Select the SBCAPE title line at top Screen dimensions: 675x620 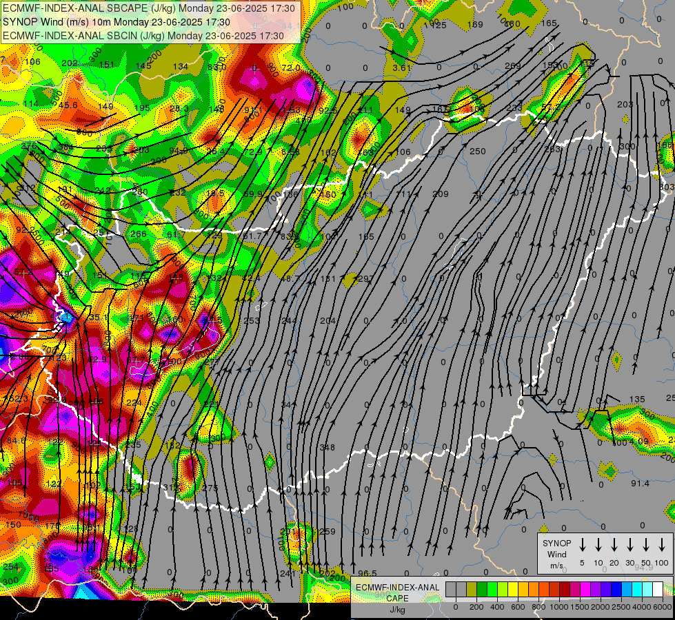point(149,8)
